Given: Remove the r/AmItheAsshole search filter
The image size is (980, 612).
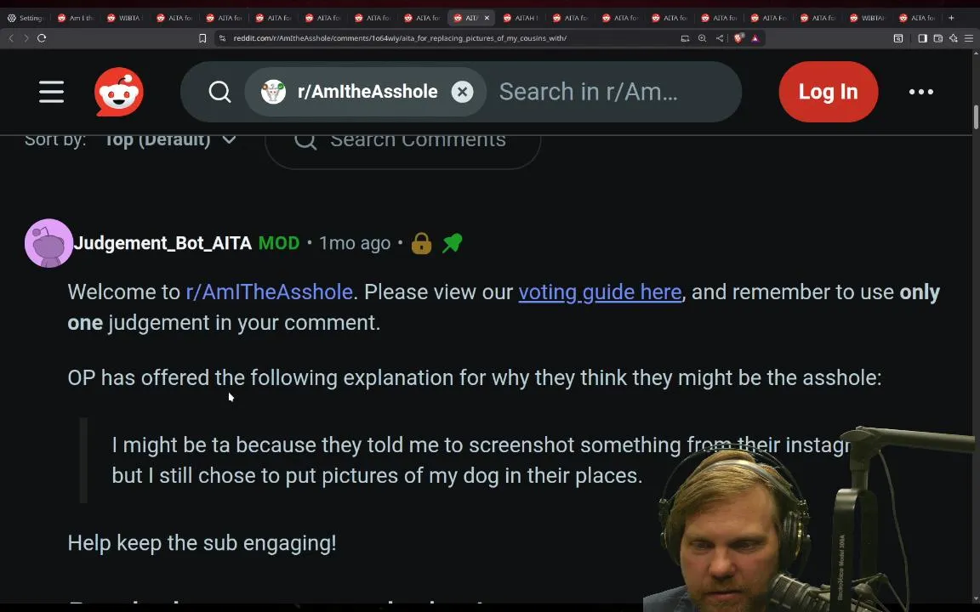Looking at the screenshot, I should [x=462, y=92].
